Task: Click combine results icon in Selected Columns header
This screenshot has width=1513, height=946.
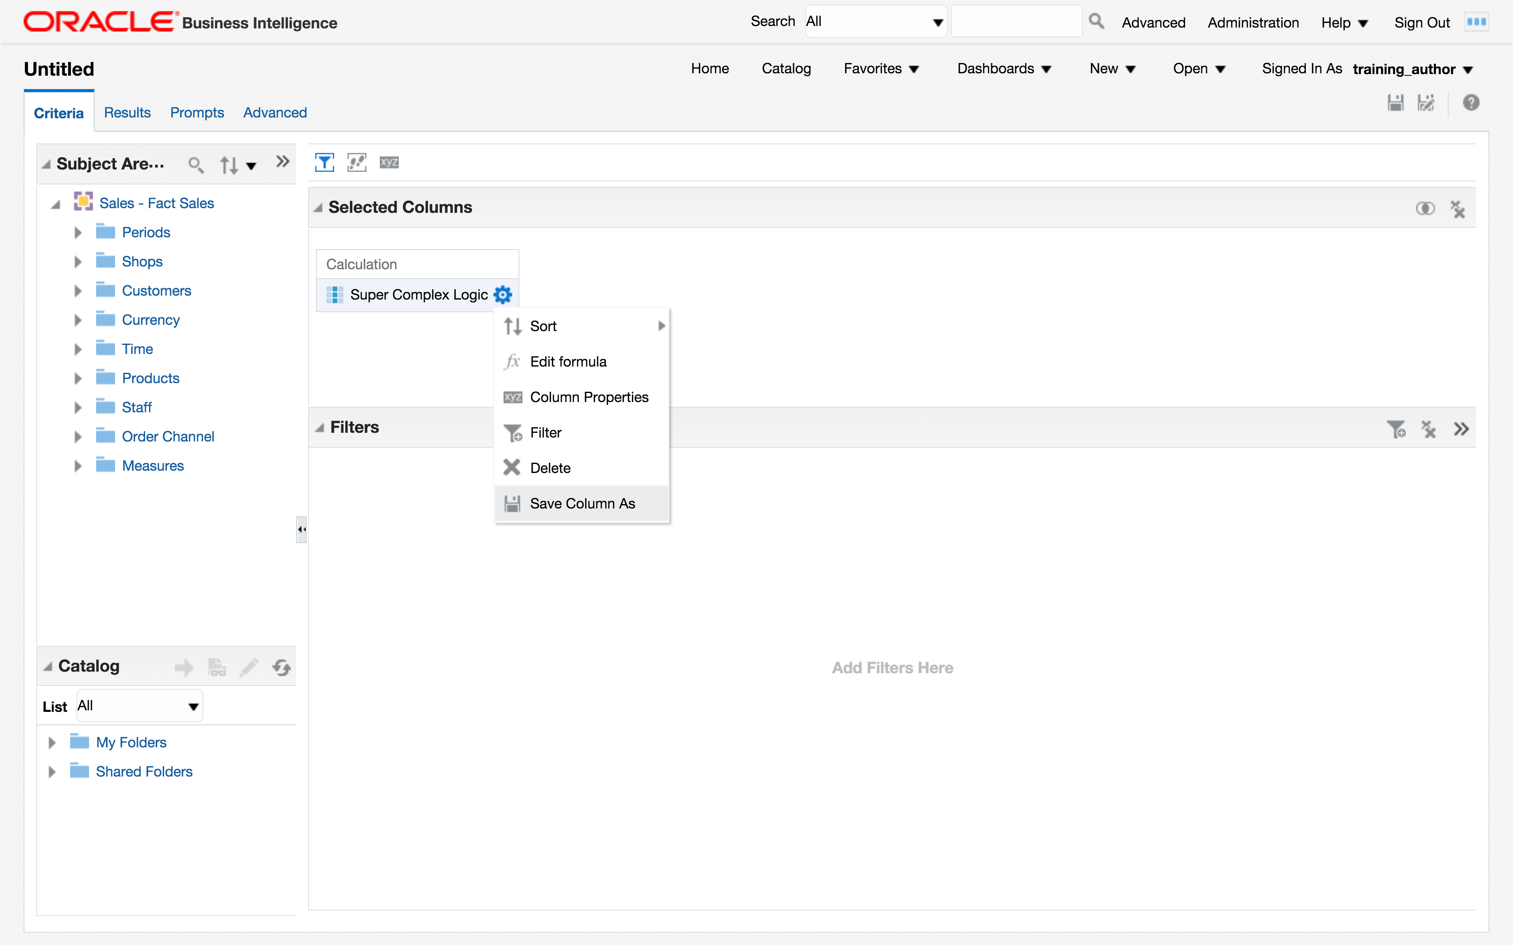Action: (1425, 209)
